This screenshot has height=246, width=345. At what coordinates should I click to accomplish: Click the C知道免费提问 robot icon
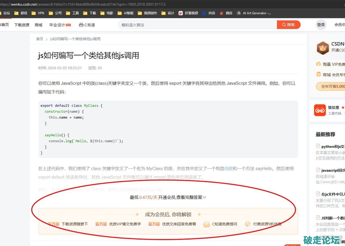[207, 224]
